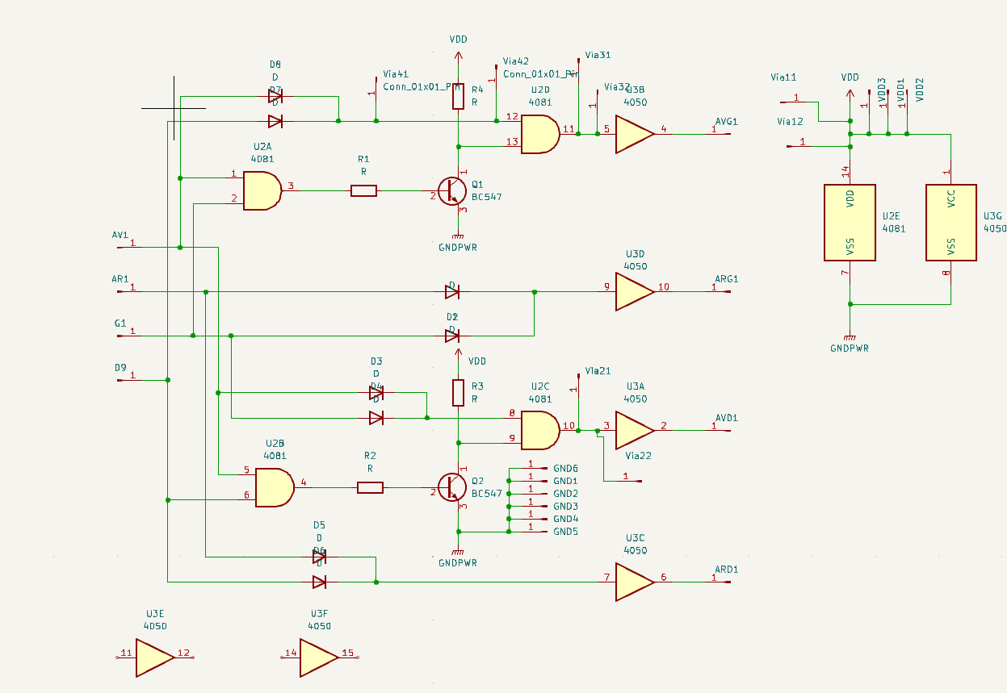Click resistor R2 near Q2 base
This screenshot has height=693, width=1007.
pos(370,487)
